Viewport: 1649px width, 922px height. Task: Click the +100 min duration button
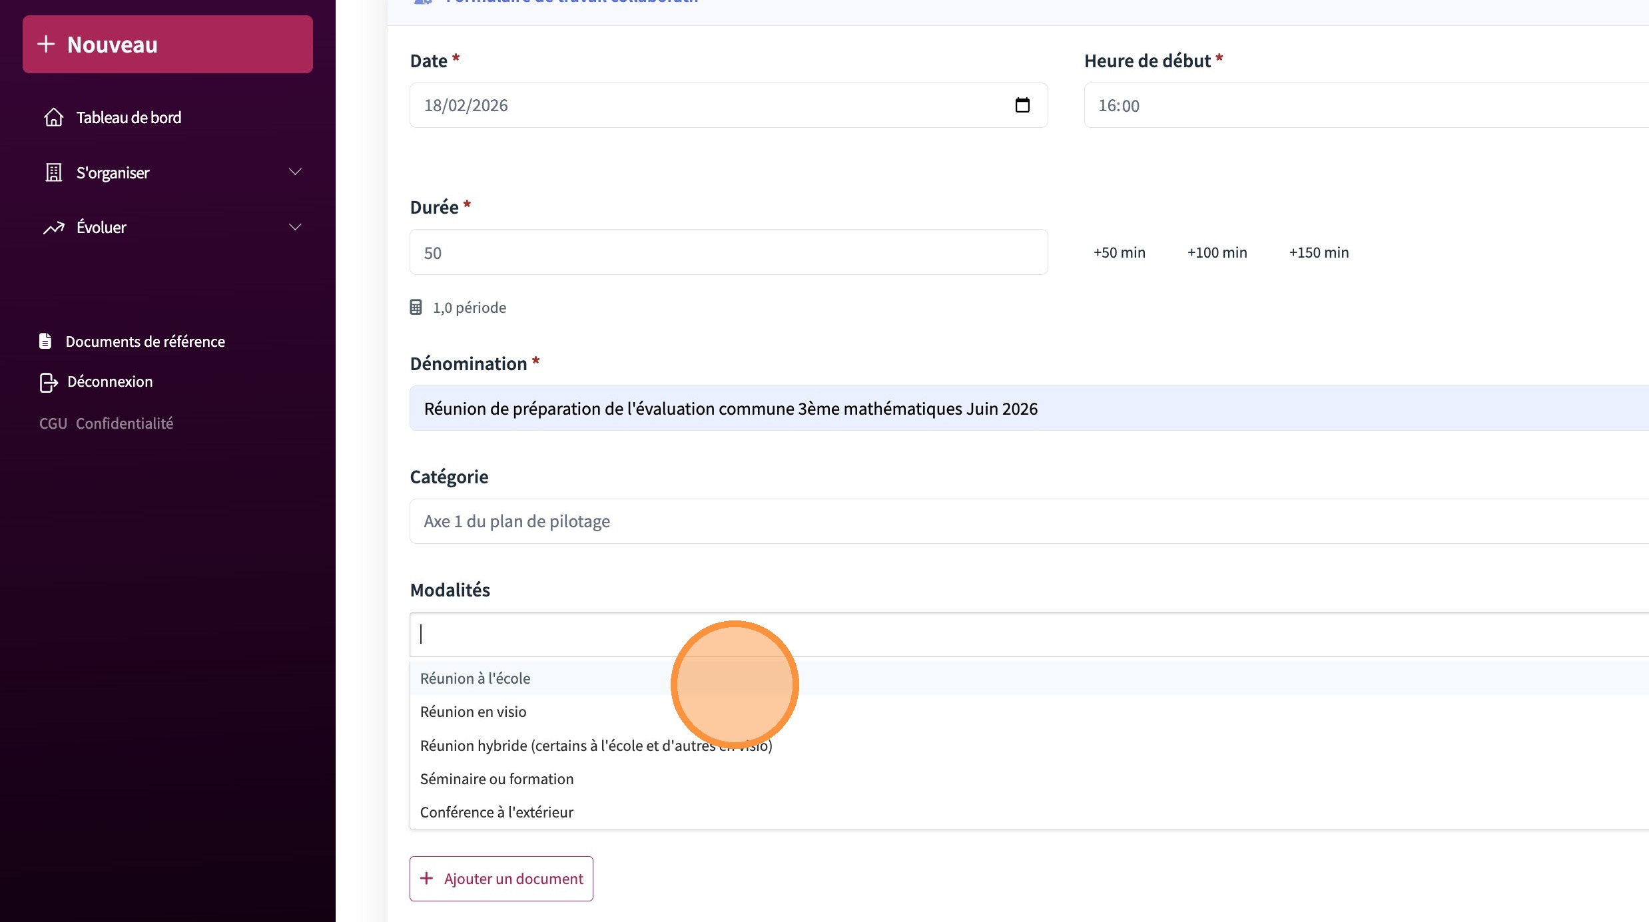(x=1217, y=252)
